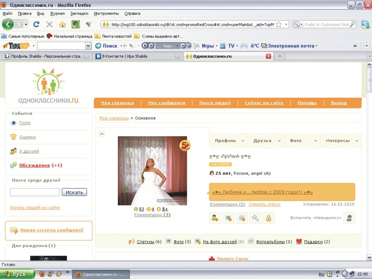372x279 pixels.
Task: Click the 5+ badge on the profile photo
Action: click(185, 146)
